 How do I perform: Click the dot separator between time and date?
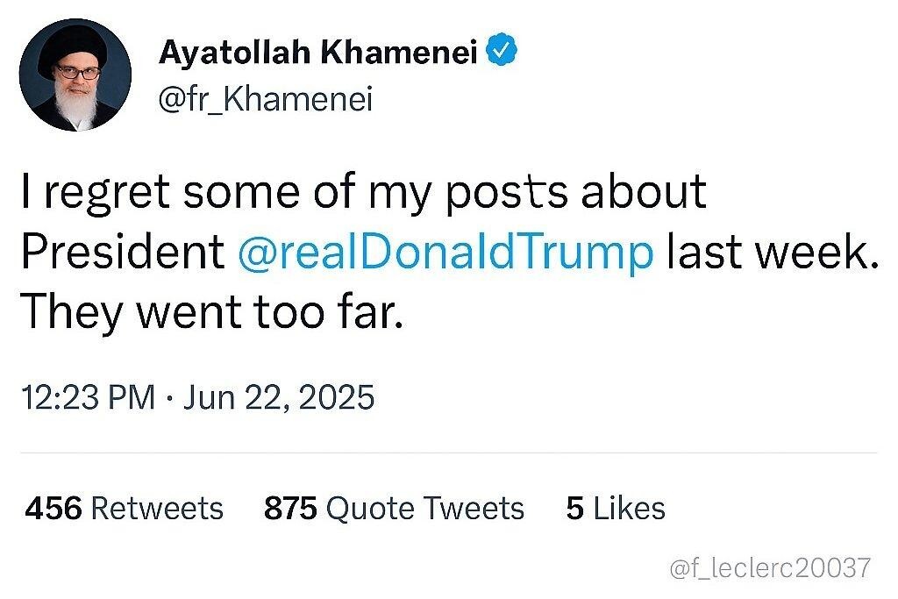pos(170,398)
